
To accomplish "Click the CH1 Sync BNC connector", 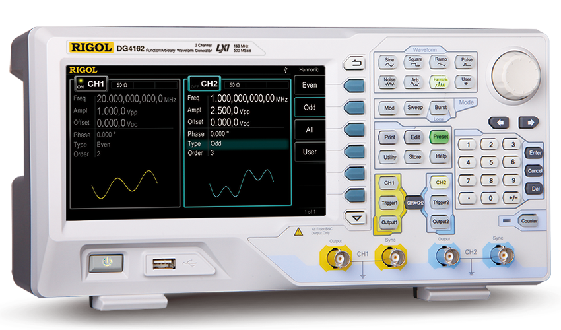I will [x=393, y=257].
